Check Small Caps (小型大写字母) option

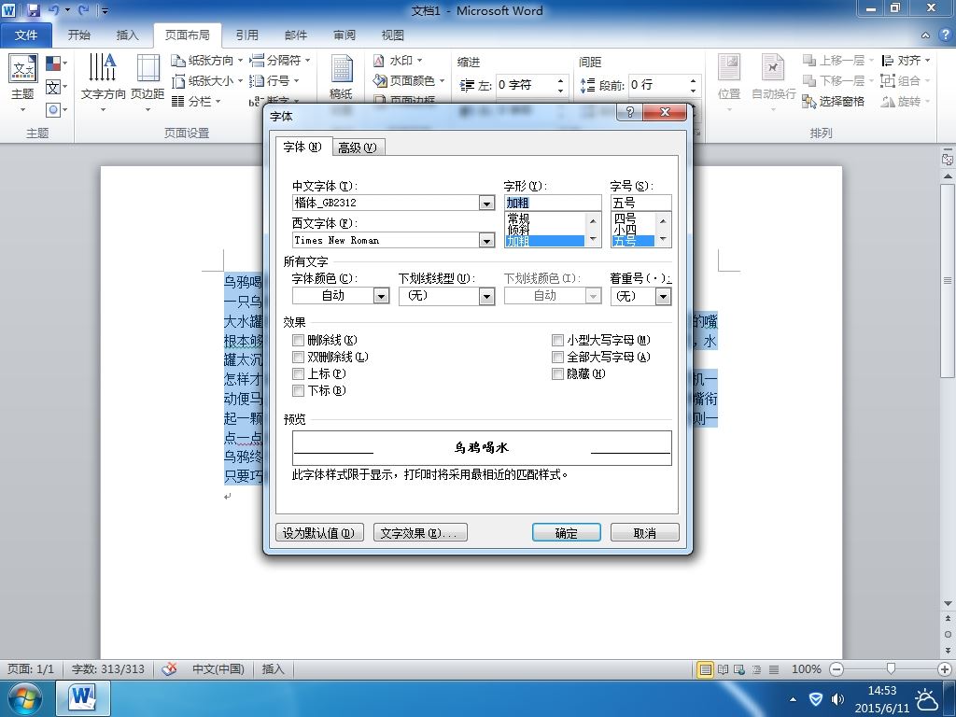pyautogui.click(x=557, y=340)
